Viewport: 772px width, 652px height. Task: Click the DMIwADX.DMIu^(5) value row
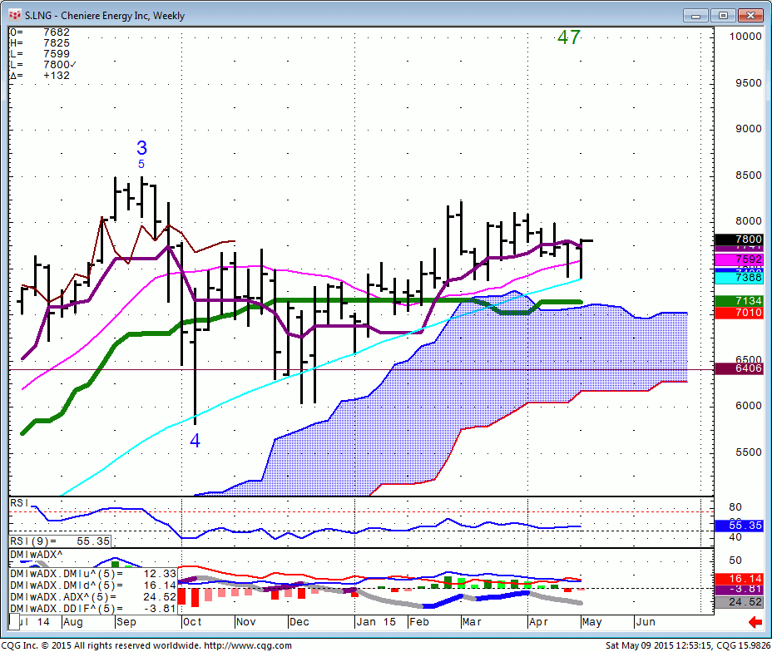(93, 574)
